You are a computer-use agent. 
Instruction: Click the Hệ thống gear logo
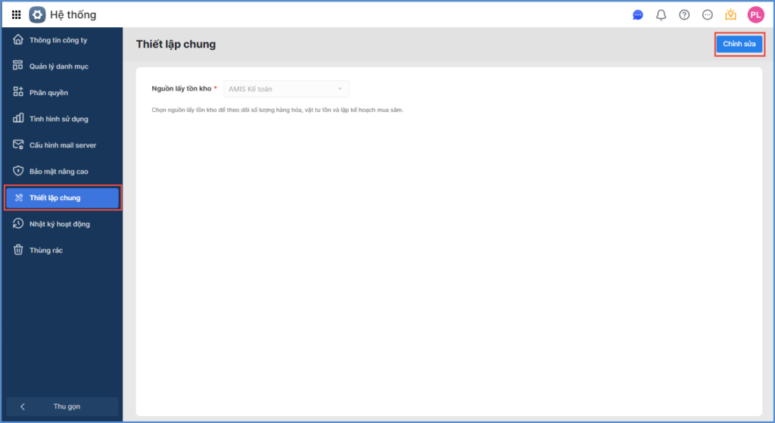(x=37, y=15)
